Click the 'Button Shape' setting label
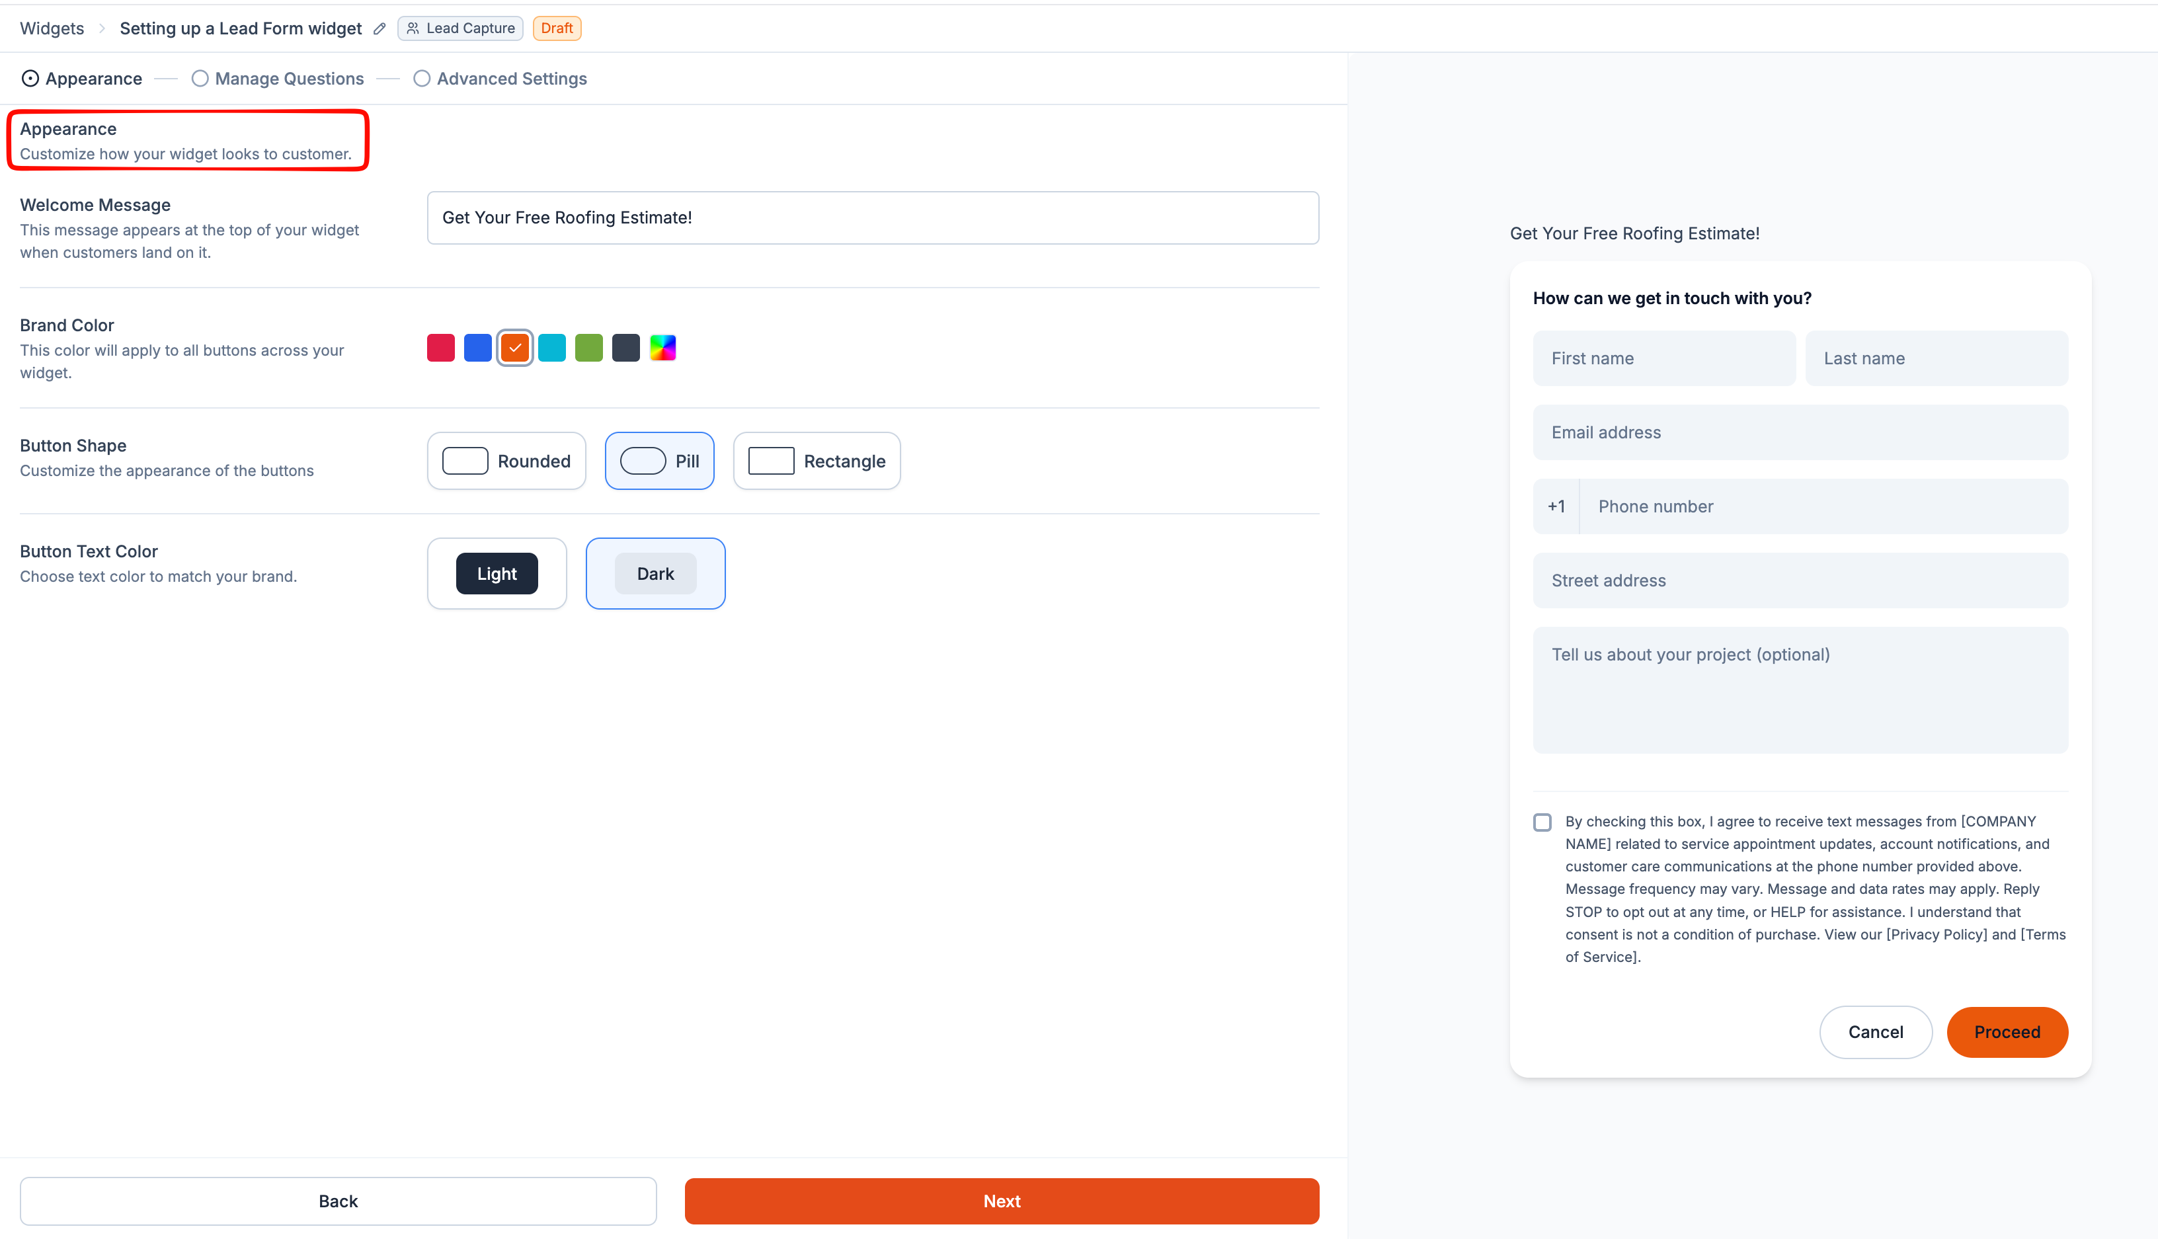 73,446
